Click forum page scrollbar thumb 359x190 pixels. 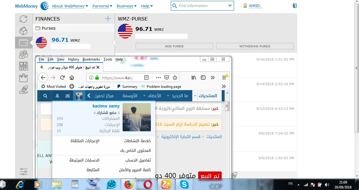(x=227, y=106)
